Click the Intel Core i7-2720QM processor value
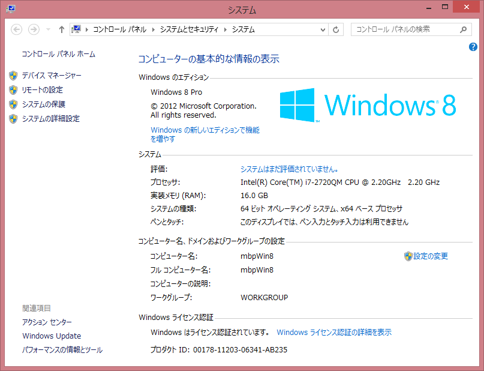This screenshot has width=484, height=371. point(340,182)
